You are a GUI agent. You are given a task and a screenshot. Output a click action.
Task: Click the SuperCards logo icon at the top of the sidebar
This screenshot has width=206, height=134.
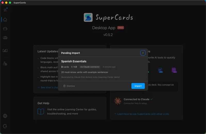(x=5, y=10)
